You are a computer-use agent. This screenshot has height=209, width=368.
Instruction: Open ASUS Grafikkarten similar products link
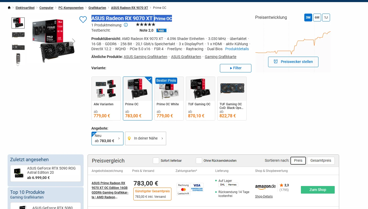[186, 57]
